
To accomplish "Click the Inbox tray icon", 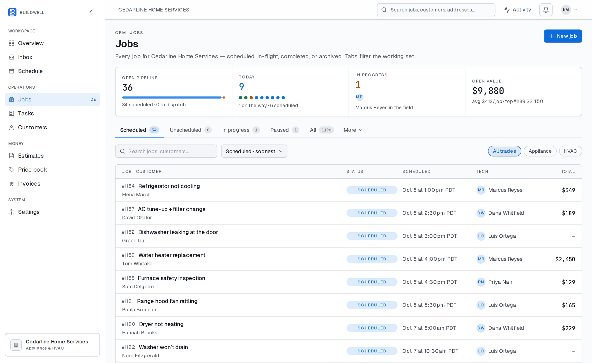I will point(12,57).
